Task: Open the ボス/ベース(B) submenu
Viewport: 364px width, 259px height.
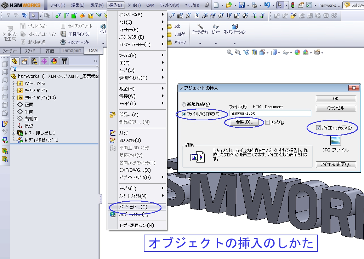Action: click(x=137, y=15)
